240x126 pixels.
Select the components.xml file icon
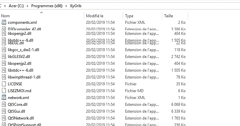tap(4, 22)
